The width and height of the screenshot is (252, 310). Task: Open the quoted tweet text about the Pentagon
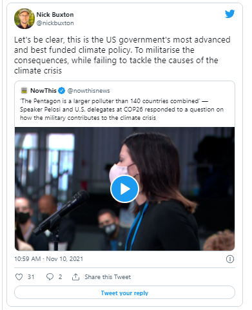tap(122, 110)
